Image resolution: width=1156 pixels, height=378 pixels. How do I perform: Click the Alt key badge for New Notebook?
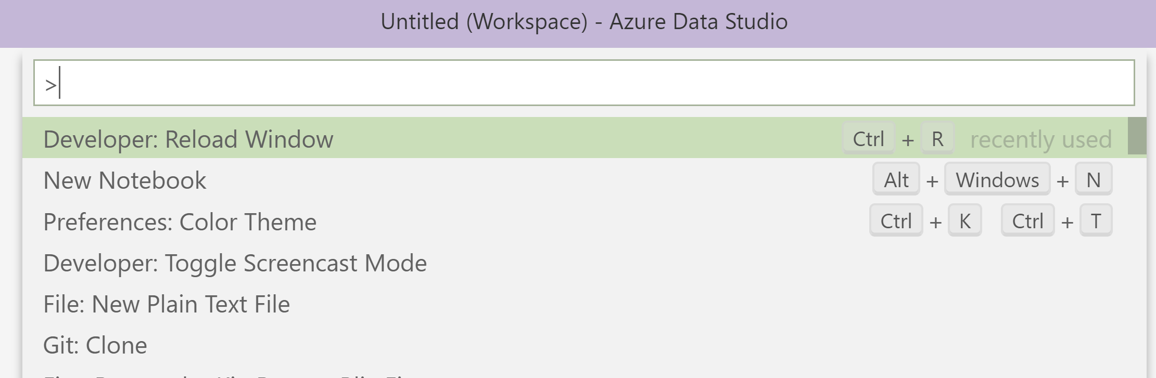(896, 180)
